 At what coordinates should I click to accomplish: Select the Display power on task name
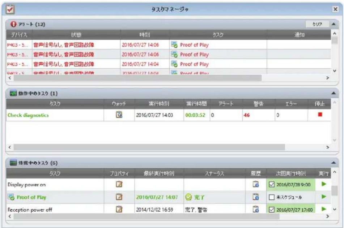tap(26, 185)
